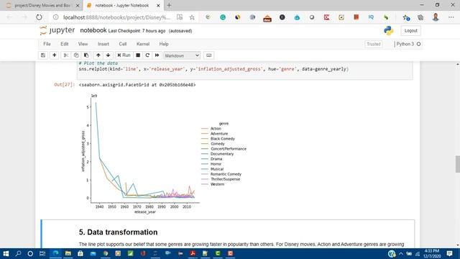Image resolution: width=460 pixels, height=259 pixels.
Task: Open the Adobe Acrobat taskbar icon
Action: tap(193, 253)
